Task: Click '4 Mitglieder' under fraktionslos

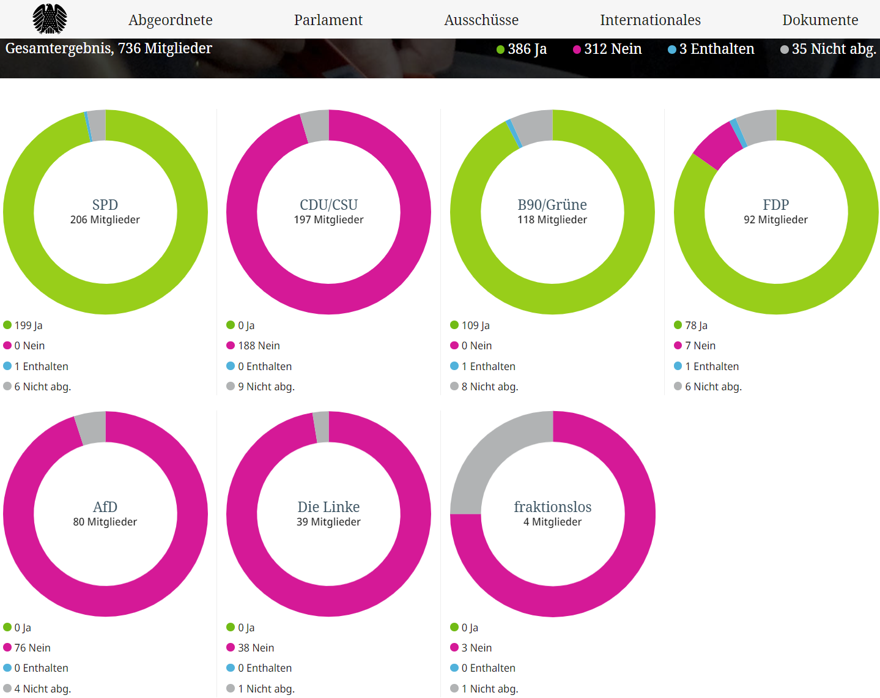Action: [x=553, y=522]
